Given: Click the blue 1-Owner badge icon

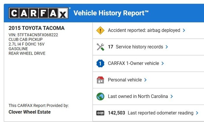Looking at the screenshot, I should coord(100,63).
